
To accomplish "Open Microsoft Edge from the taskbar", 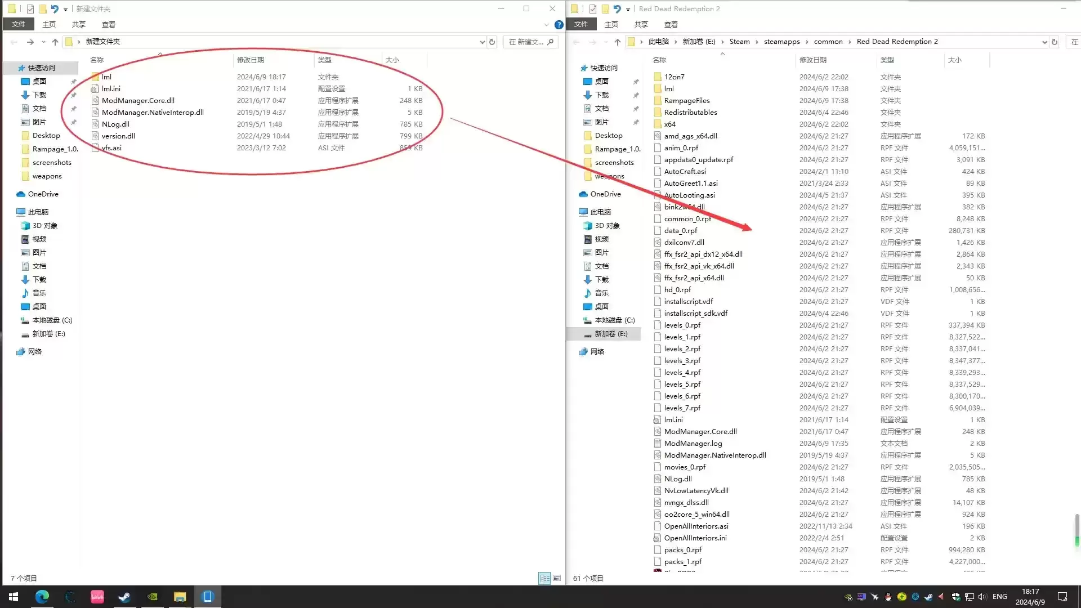I will pyautogui.click(x=42, y=597).
